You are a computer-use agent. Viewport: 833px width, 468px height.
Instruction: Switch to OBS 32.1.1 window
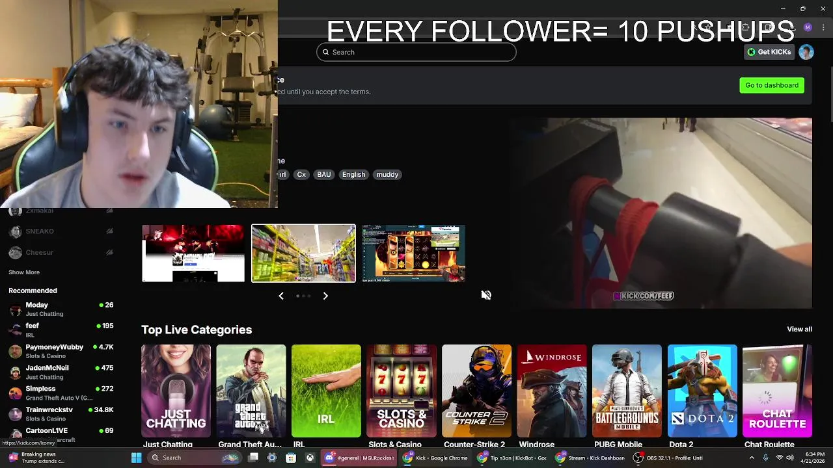[668, 458]
